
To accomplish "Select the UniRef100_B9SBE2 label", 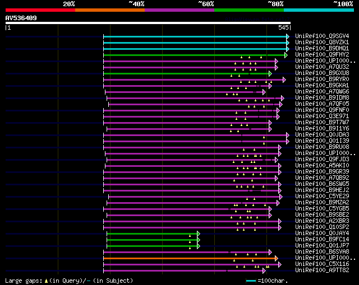I will [x=322, y=215].
